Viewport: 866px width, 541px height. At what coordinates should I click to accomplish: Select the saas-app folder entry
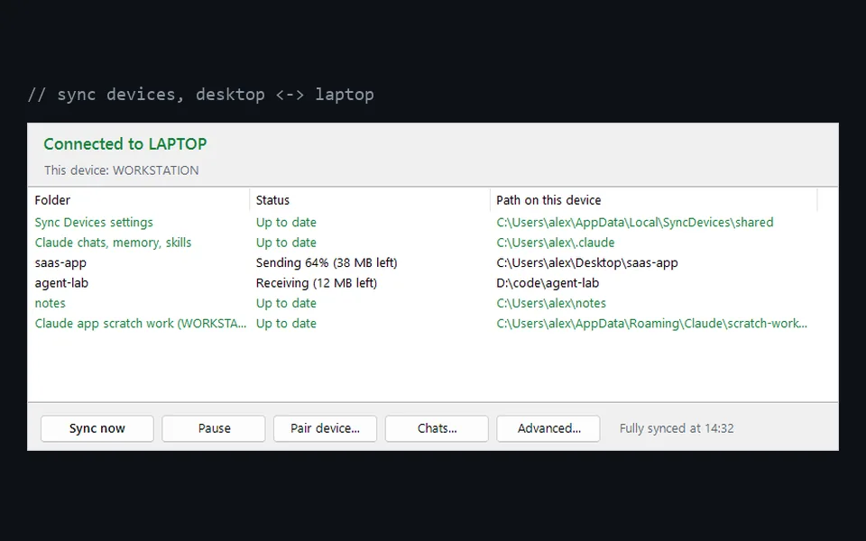[x=60, y=262]
